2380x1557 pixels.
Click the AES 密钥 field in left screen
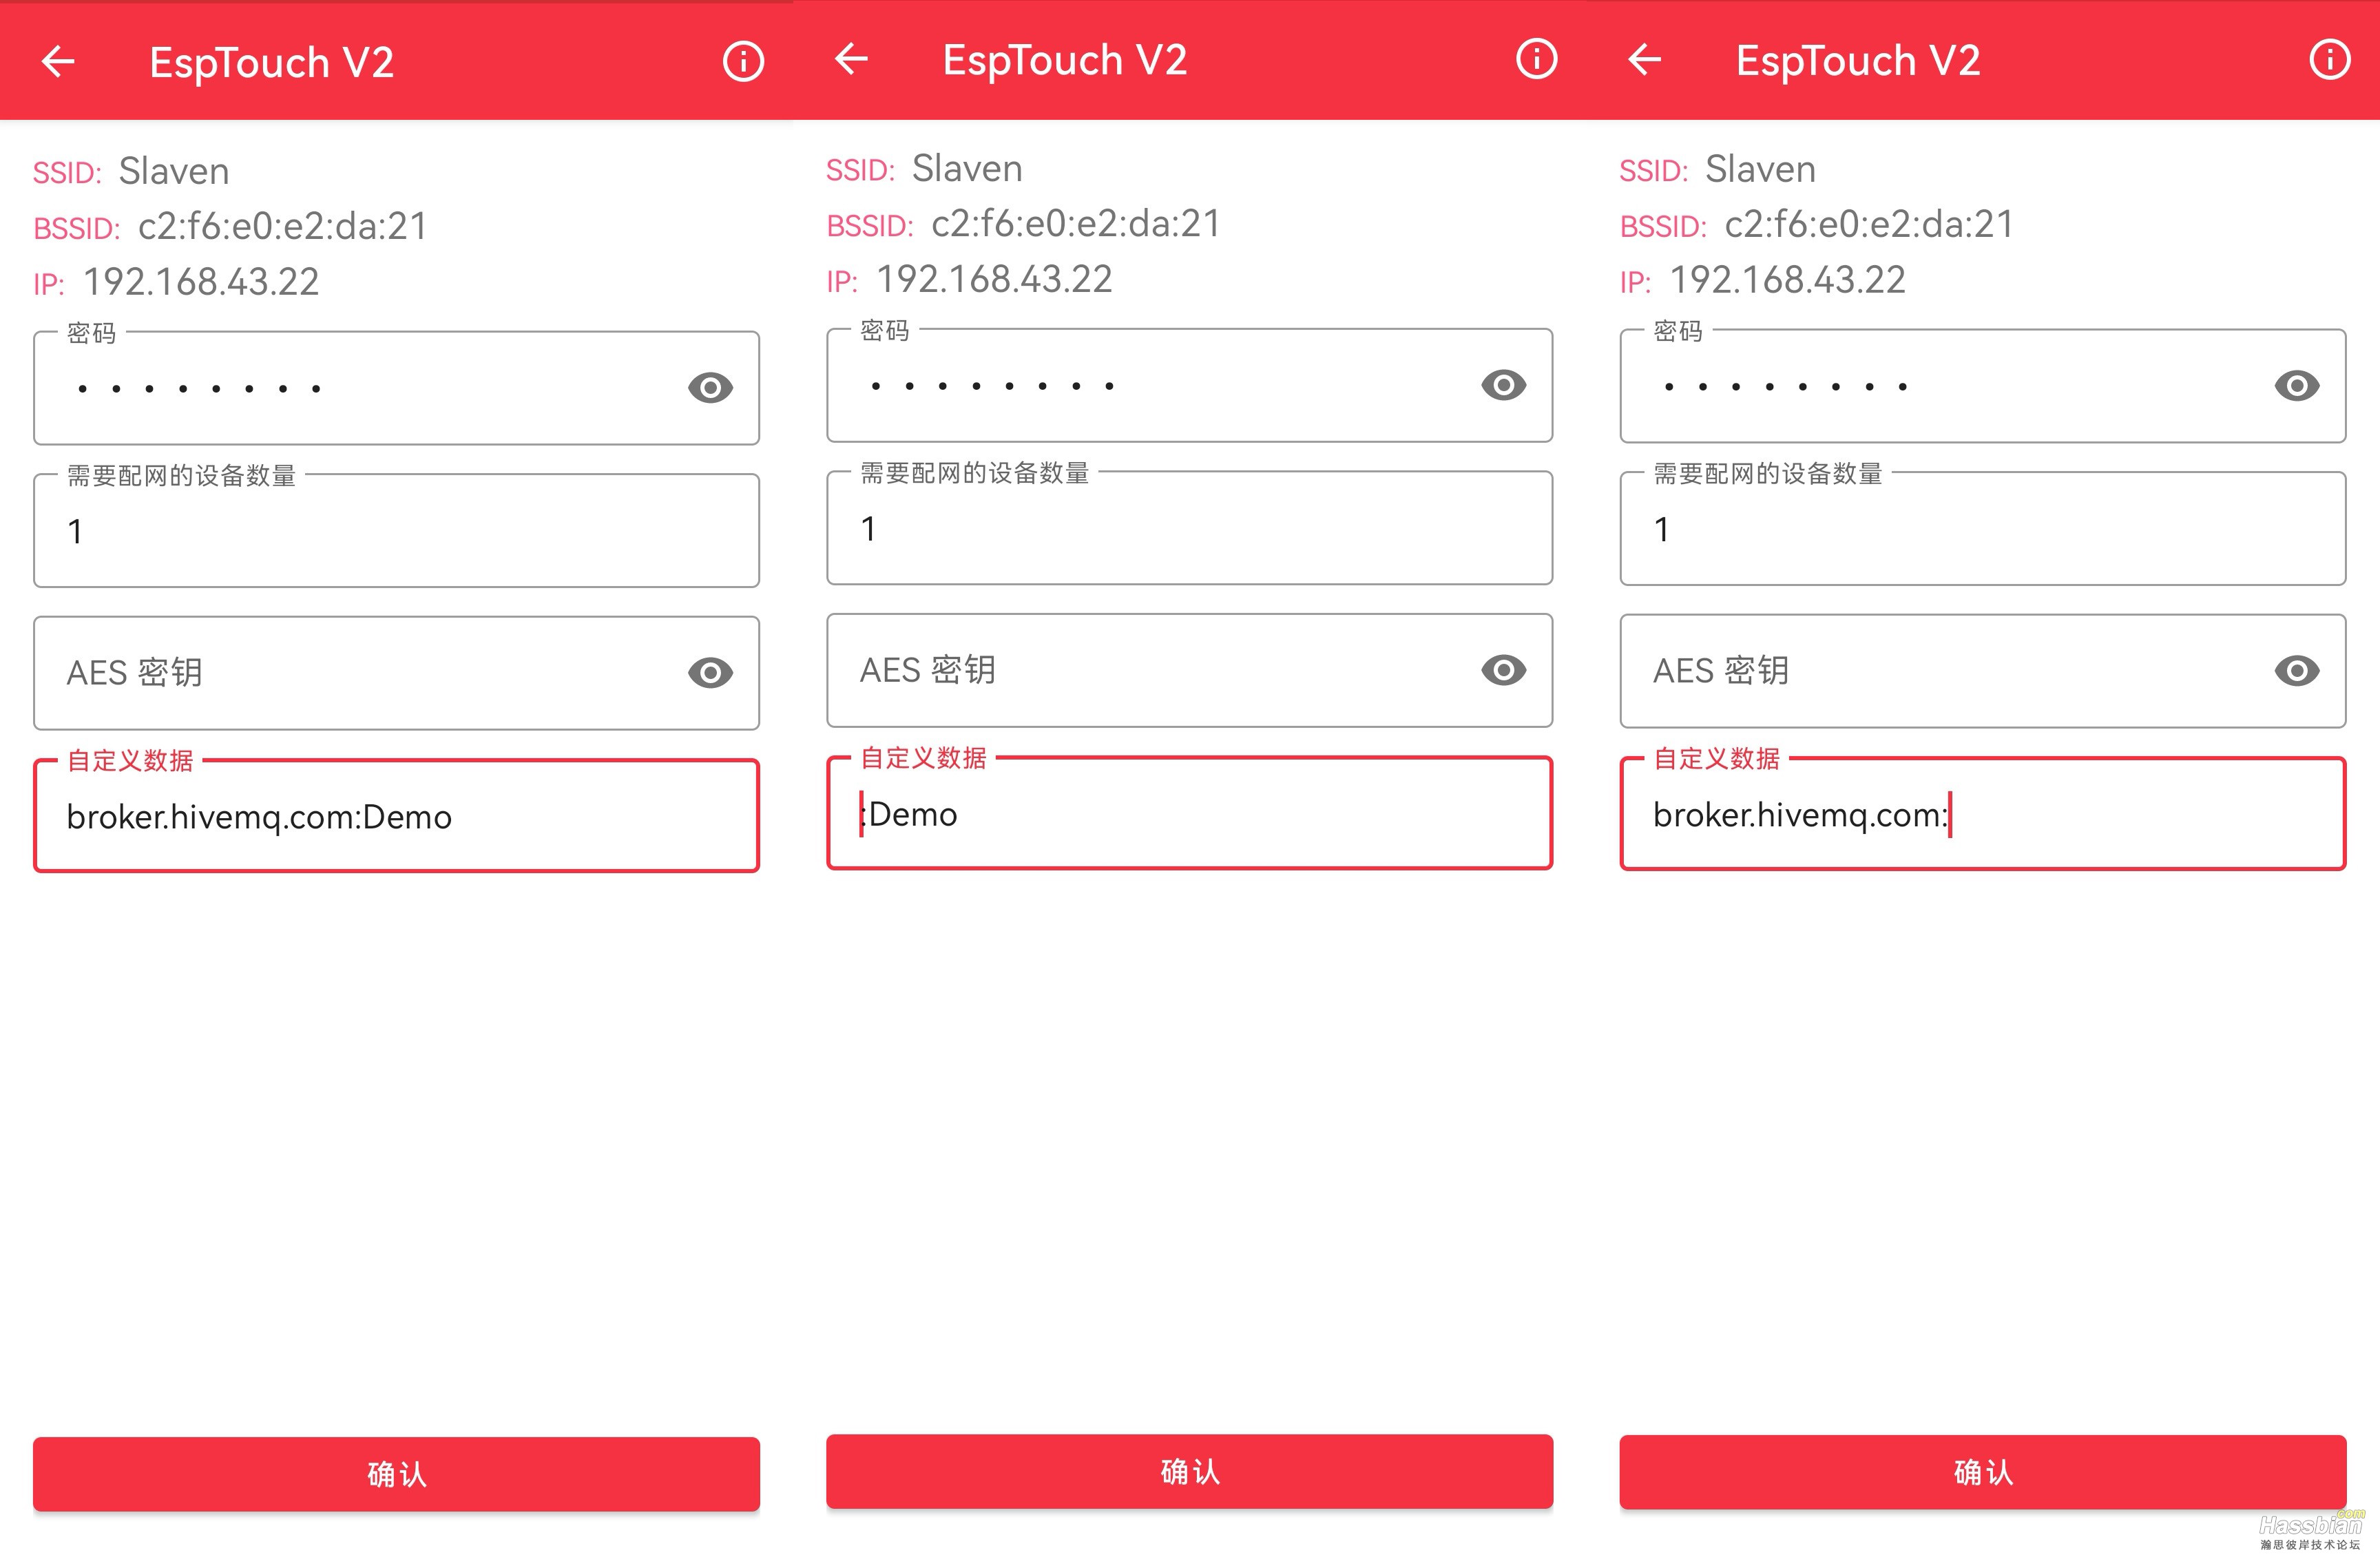coord(396,673)
